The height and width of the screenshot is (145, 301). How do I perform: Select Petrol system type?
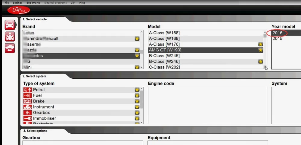(x=81, y=90)
